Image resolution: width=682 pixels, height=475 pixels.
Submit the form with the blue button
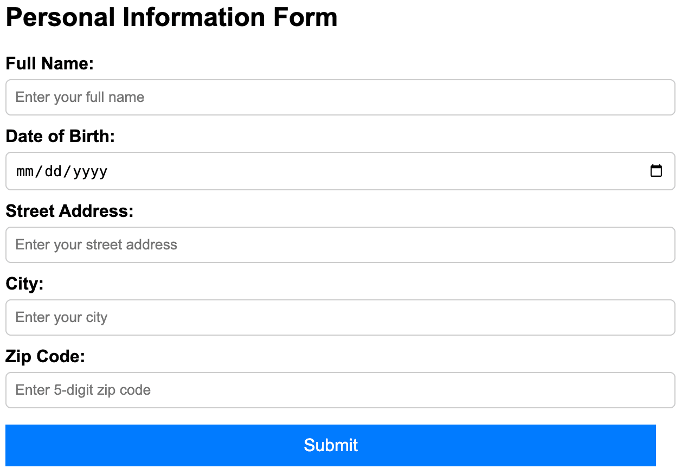coord(331,445)
